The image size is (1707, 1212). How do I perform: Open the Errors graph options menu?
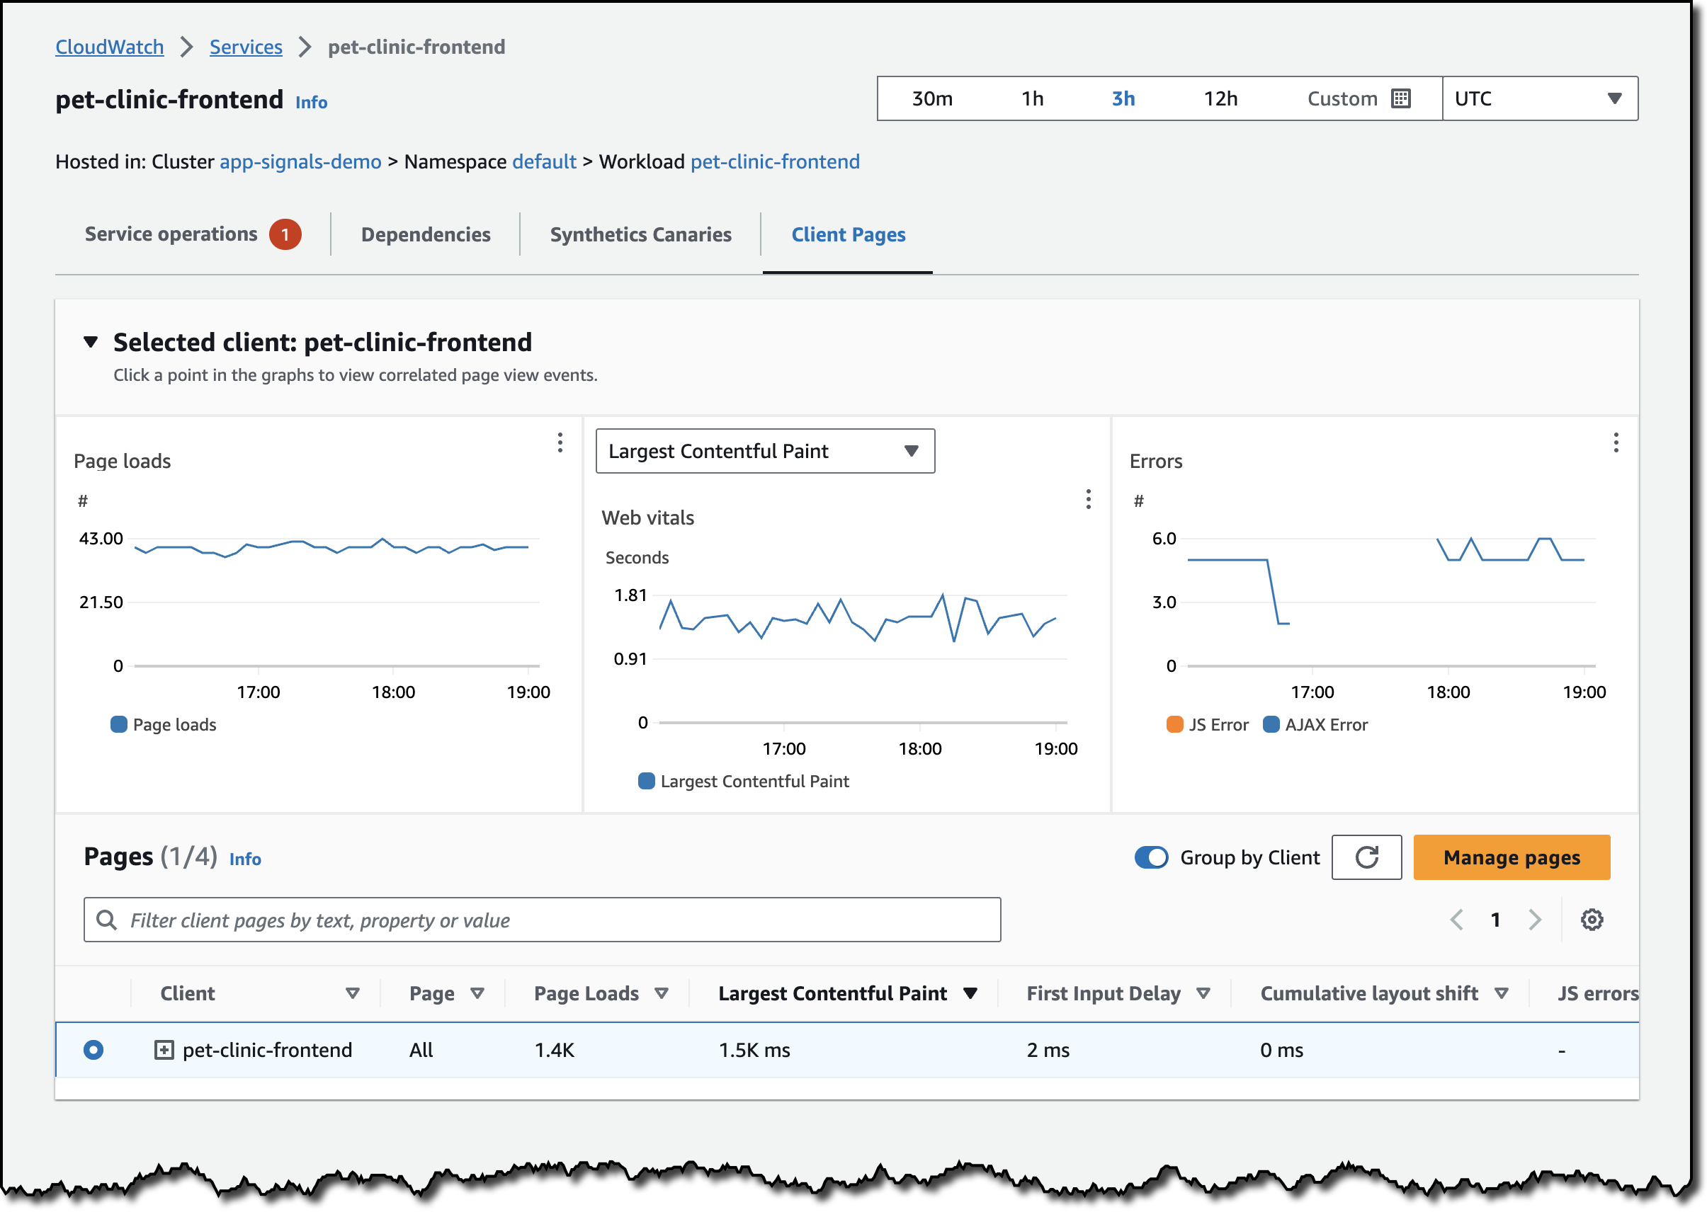pyautogui.click(x=1615, y=442)
